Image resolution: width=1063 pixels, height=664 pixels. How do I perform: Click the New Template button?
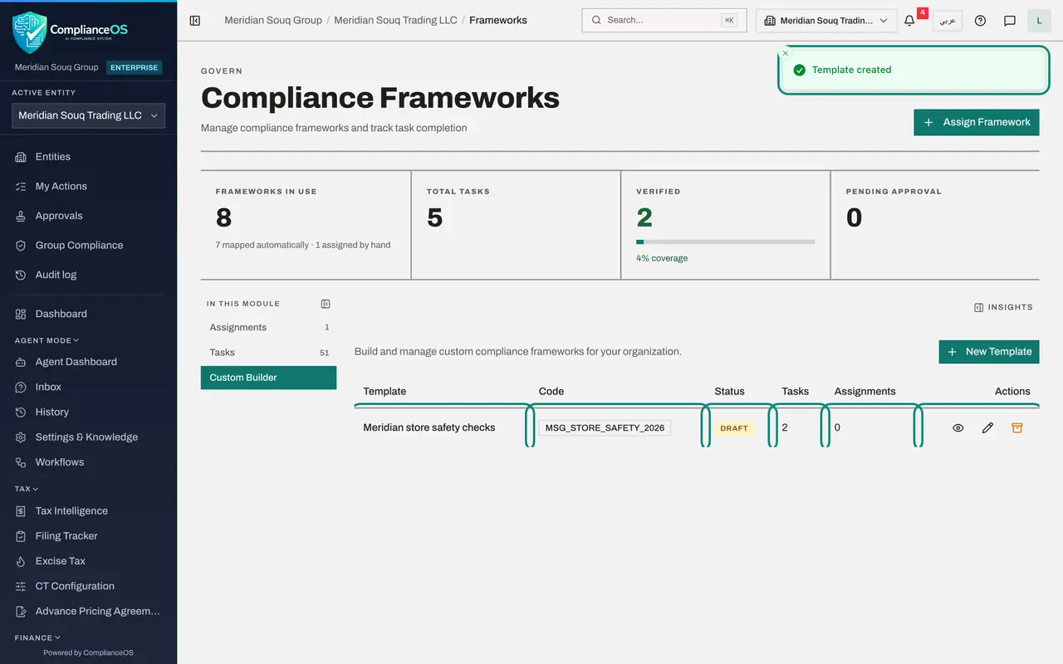(989, 352)
